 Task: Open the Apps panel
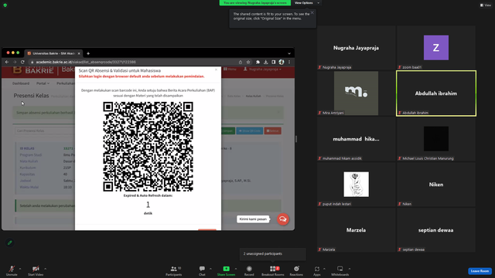[316, 270]
